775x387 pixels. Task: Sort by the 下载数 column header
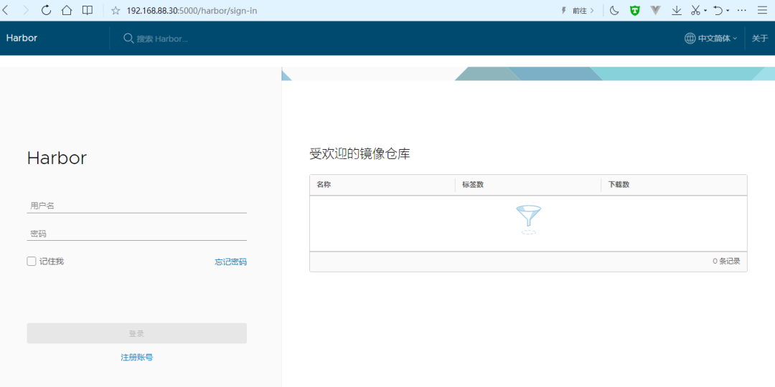(619, 185)
